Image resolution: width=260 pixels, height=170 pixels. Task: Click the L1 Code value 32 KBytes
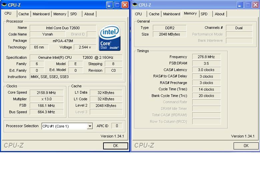click(x=106, y=99)
